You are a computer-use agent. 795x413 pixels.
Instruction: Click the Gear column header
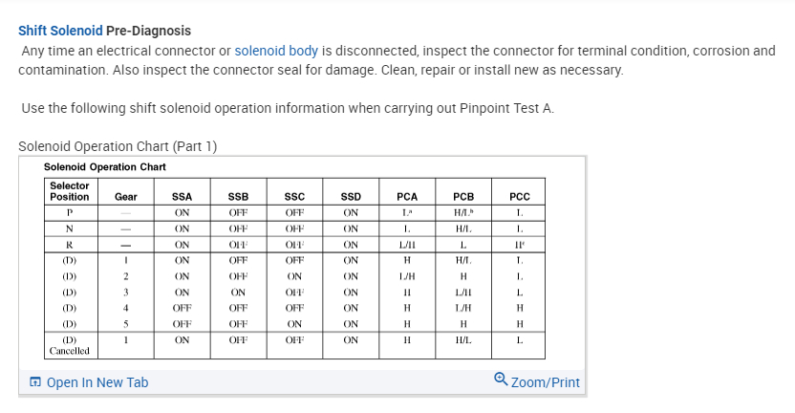(125, 197)
